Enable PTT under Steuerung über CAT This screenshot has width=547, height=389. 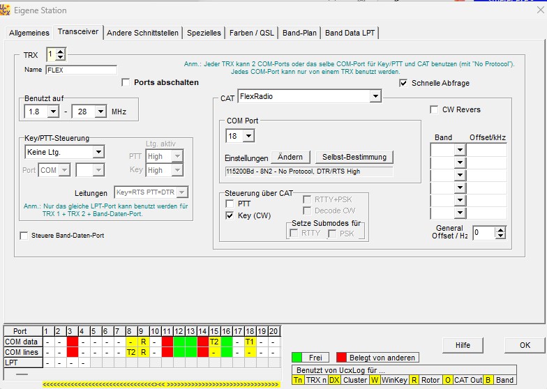pyautogui.click(x=230, y=203)
